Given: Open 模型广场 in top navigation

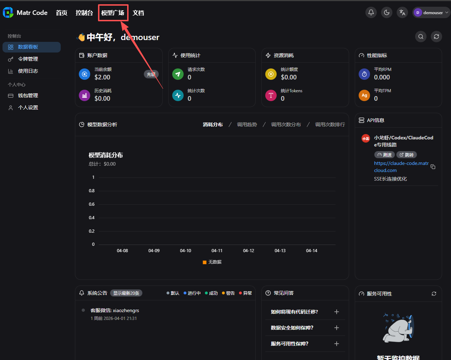Looking at the screenshot, I should pyautogui.click(x=113, y=13).
